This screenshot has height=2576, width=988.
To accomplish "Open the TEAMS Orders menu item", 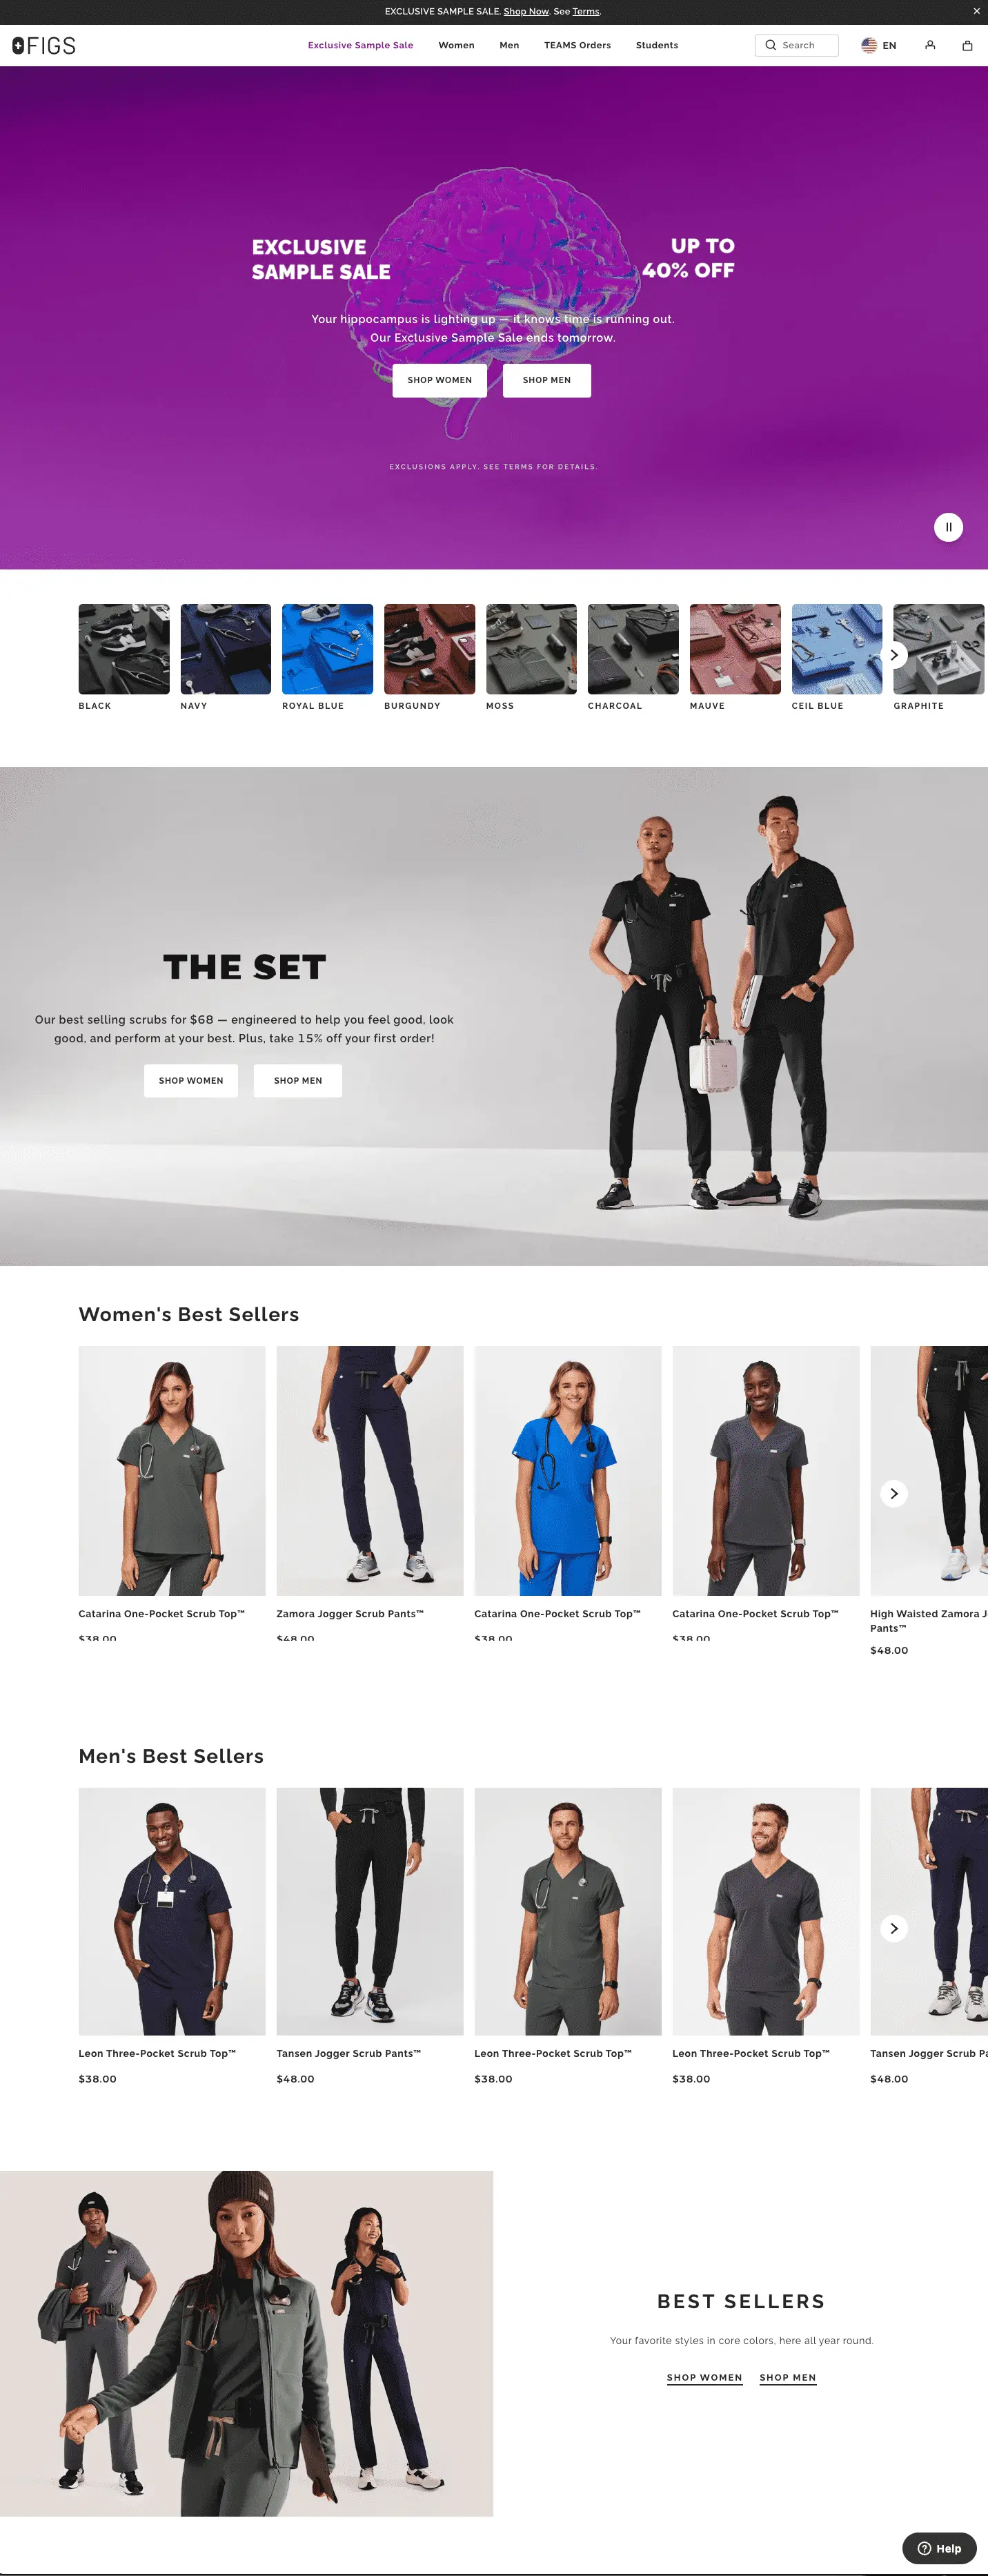I will (x=577, y=45).
